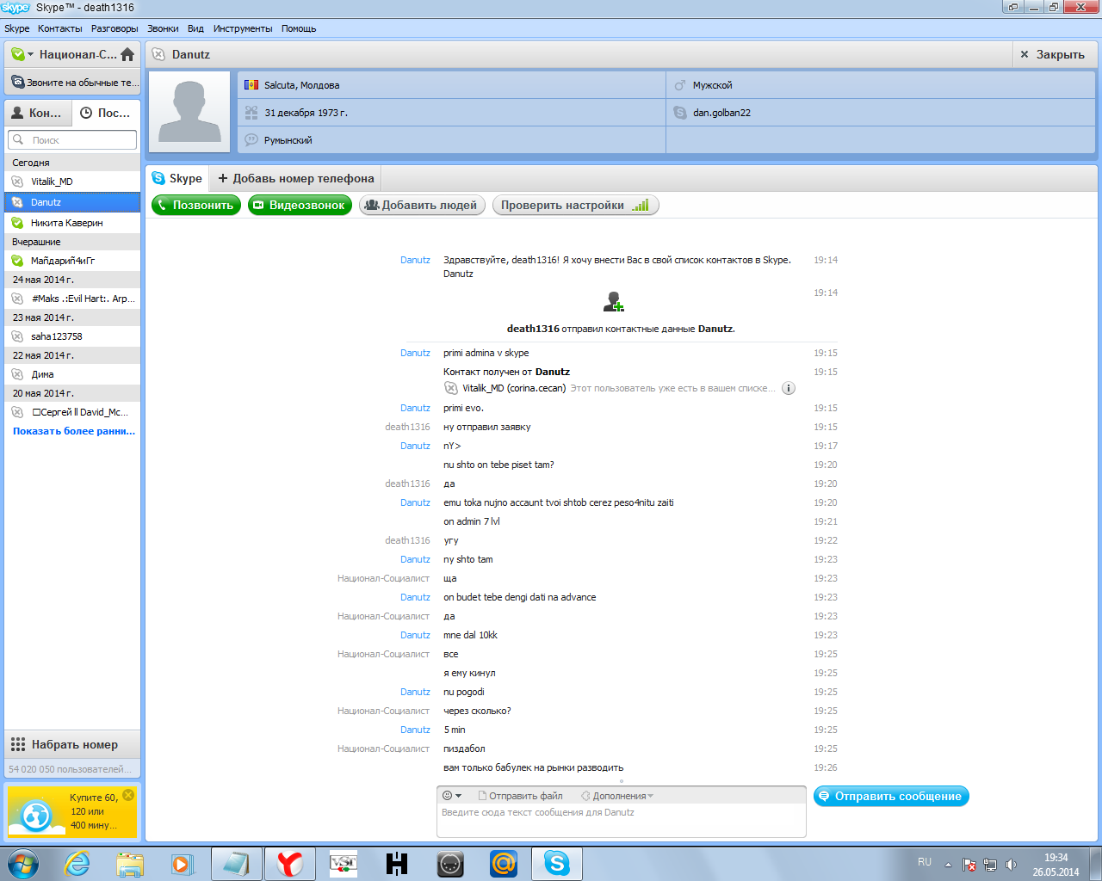This screenshot has width=1102, height=881.
Task: Click the Action Center flag tray icon
Action: [969, 865]
